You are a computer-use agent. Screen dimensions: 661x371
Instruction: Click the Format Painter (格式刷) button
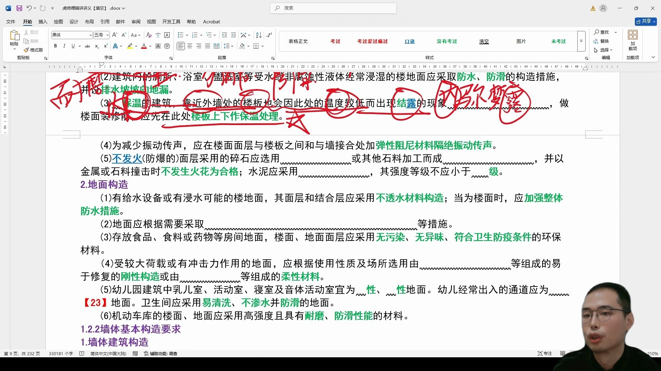click(x=33, y=50)
